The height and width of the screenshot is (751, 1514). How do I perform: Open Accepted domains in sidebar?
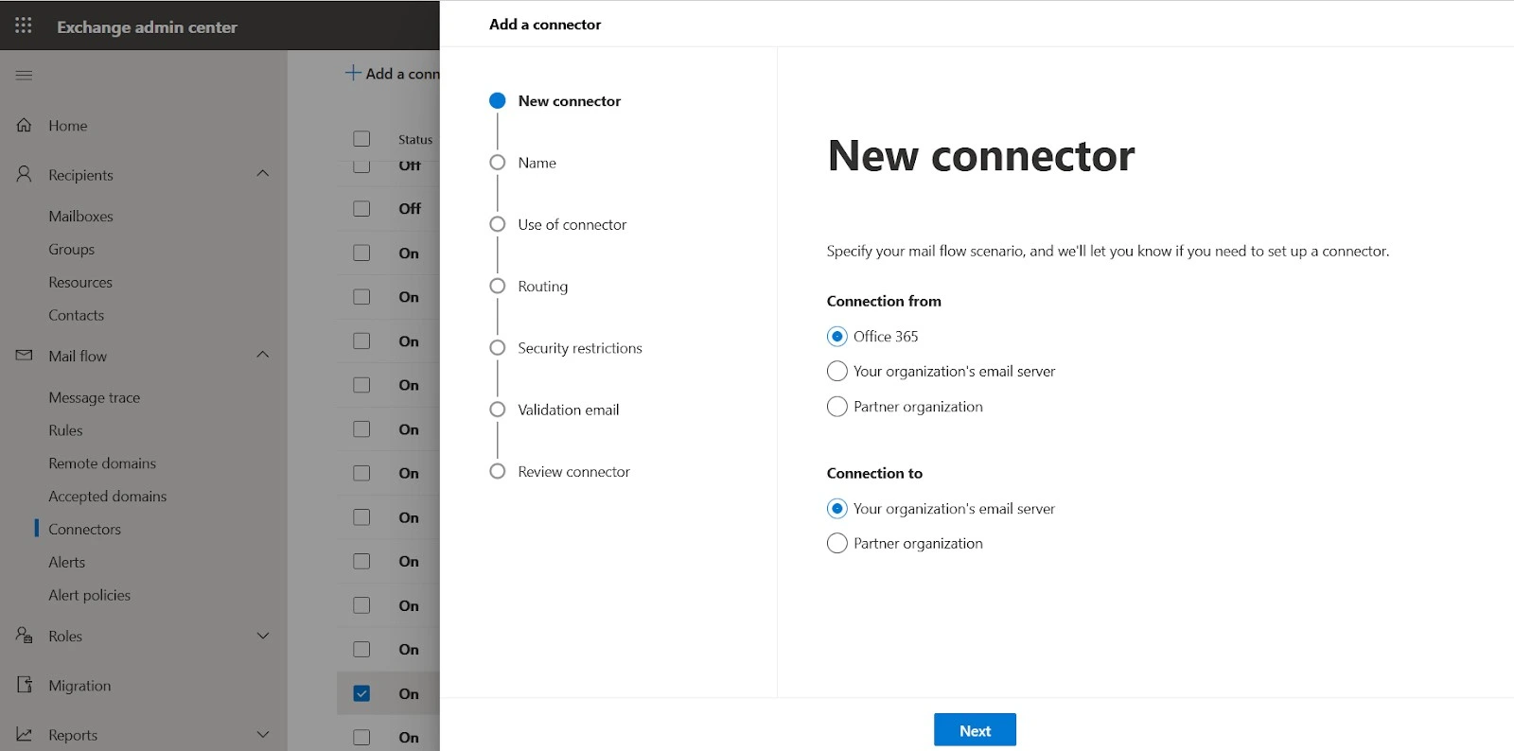108,497
